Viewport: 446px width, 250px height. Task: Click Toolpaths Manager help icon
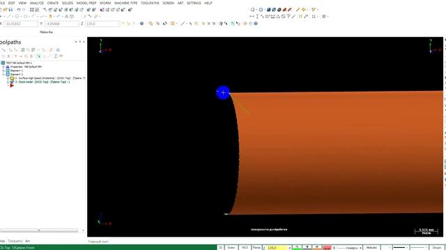(58, 50)
